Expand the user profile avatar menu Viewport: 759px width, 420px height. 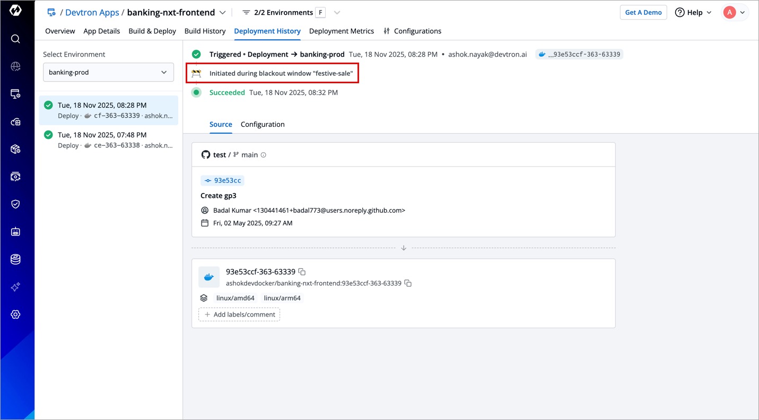(x=735, y=12)
